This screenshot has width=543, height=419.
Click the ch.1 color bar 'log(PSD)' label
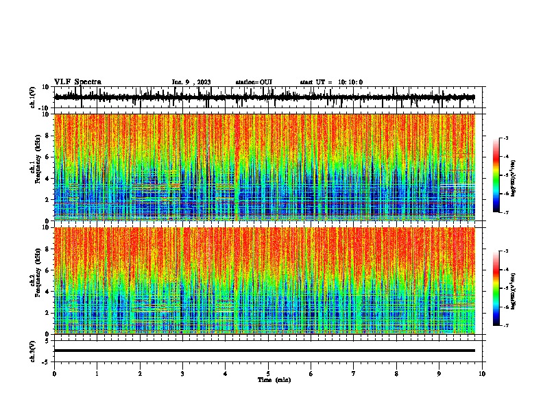pos(514,179)
